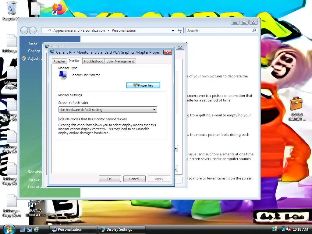The image size is (312, 234).
Task: Click Cancel in the adapter properties dialog
Action: click(134, 179)
